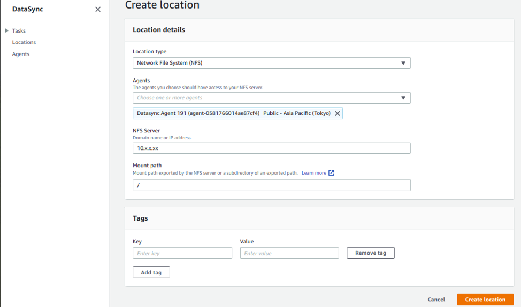Screen dimensions: 521x307
Task: Click the external link icon by Learn more
Action: tap(331, 173)
